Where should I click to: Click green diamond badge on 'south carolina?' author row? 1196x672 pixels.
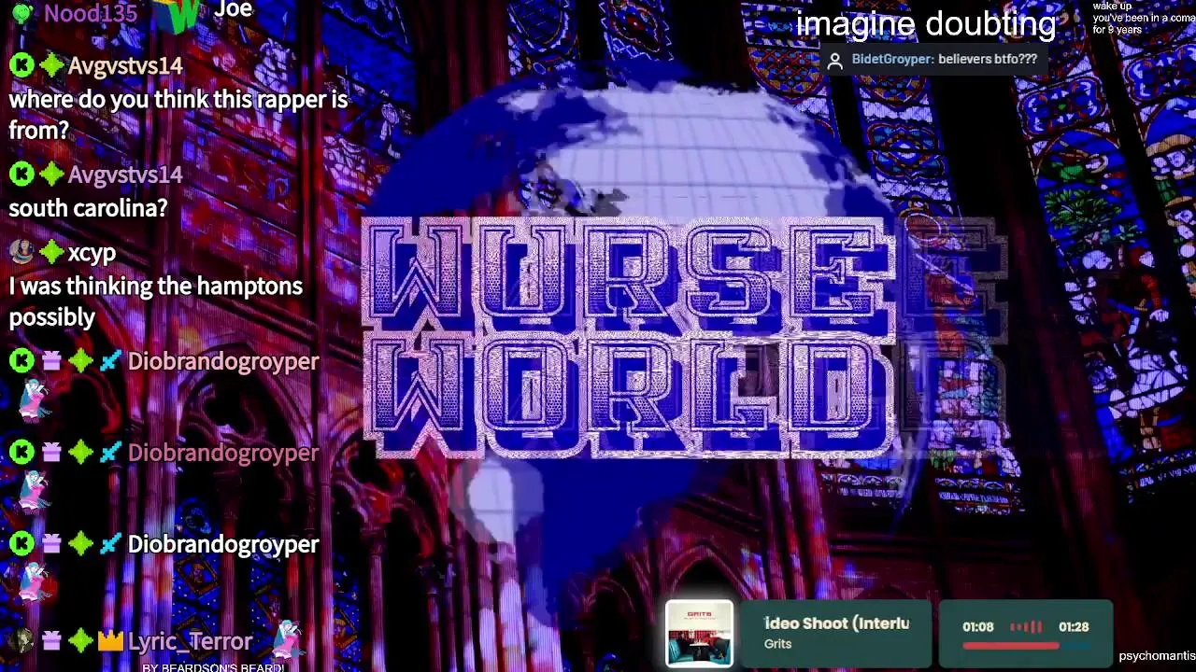pos(51,175)
